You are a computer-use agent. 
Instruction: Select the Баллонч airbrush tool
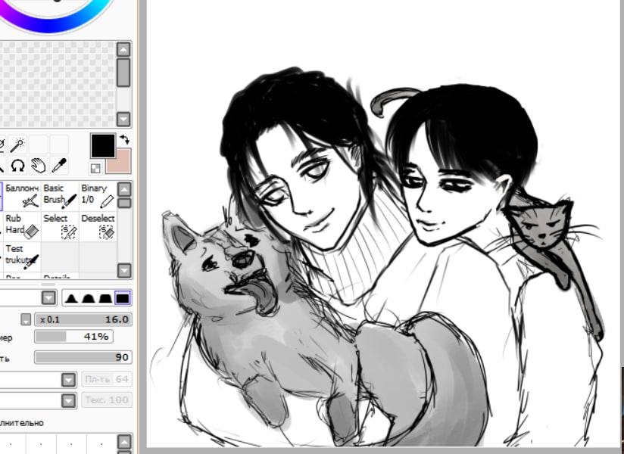click(x=23, y=195)
